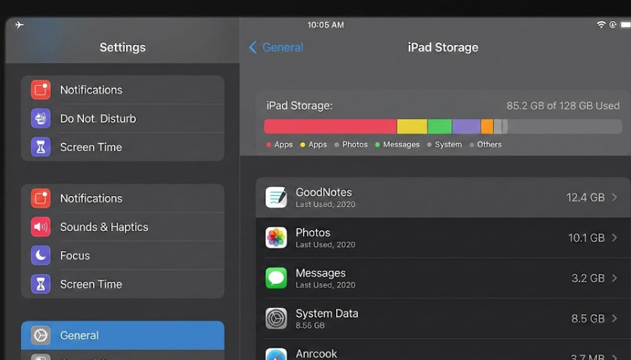The image size is (631, 360).
Task: Click the 12.4 GB size value
Action: (585, 197)
